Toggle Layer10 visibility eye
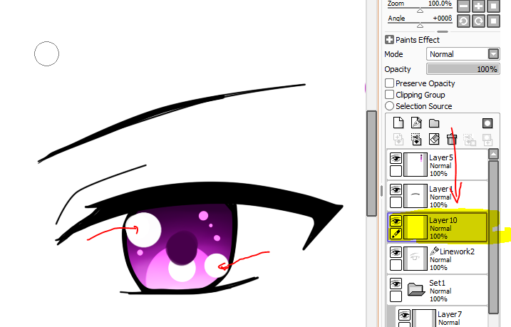 pos(396,221)
